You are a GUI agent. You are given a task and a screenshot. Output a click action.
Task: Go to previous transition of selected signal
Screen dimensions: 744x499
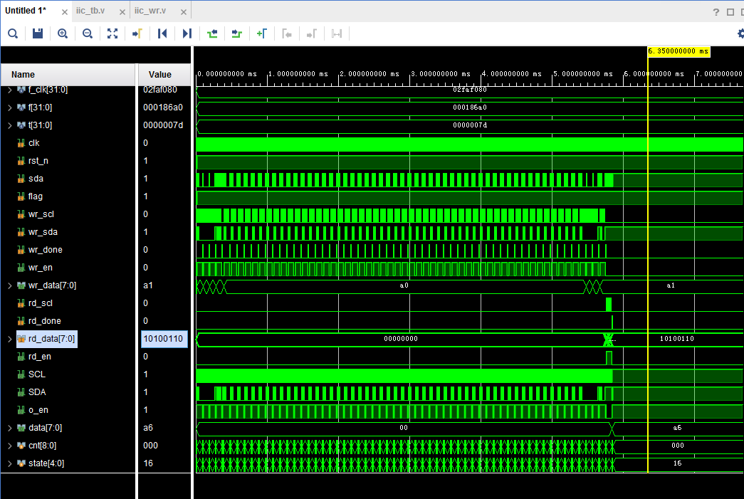[211, 33]
